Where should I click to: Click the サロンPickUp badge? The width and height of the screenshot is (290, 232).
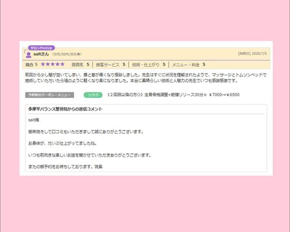tap(41, 48)
